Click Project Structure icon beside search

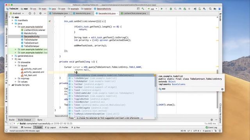point(215,9)
